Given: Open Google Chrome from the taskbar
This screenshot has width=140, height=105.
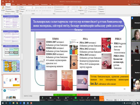Looking at the screenshot, I should pos(17,103).
